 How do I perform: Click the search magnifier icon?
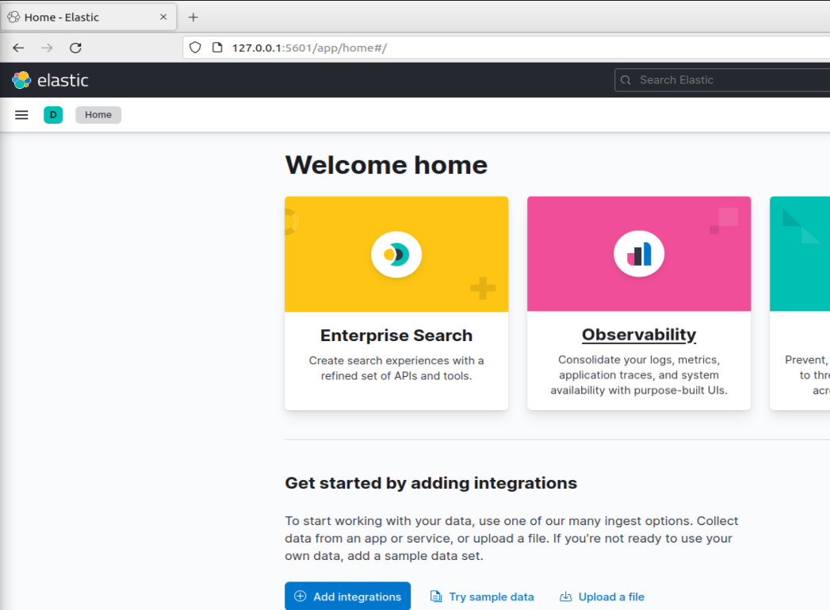[x=625, y=80]
